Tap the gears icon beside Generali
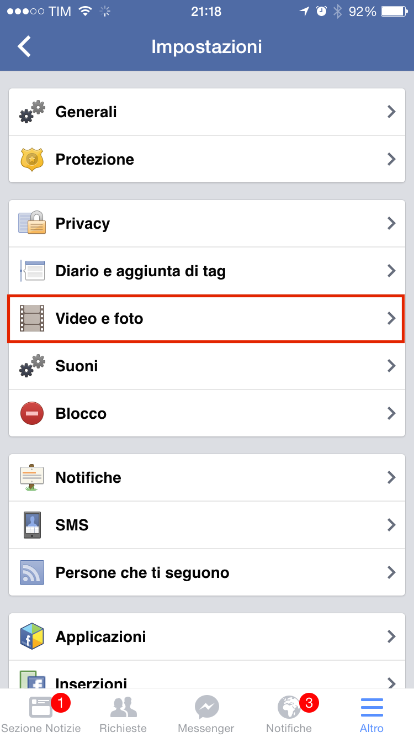Image resolution: width=414 pixels, height=737 pixels. 32,112
